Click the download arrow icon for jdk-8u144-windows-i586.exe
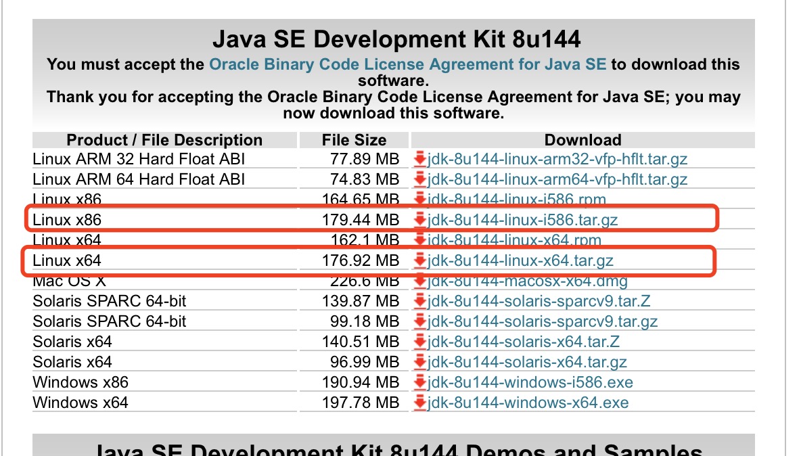The height and width of the screenshot is (456, 801). pyautogui.click(x=420, y=382)
